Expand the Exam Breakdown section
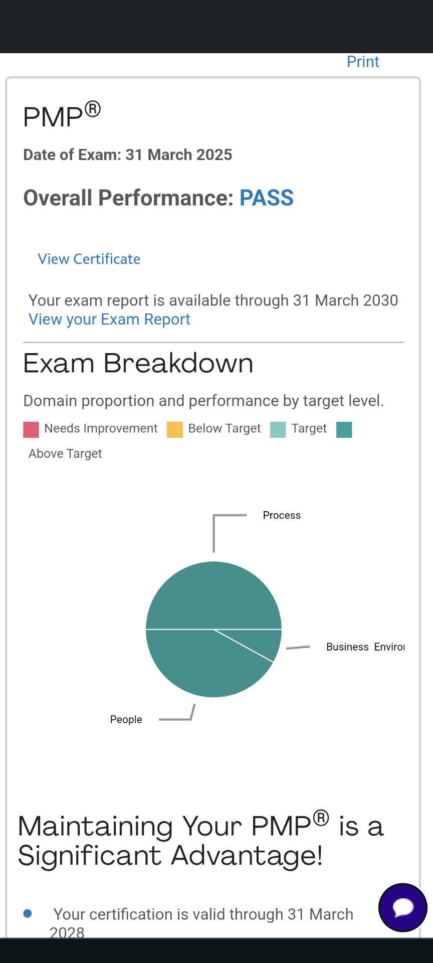This screenshot has width=433, height=963. pos(138,363)
